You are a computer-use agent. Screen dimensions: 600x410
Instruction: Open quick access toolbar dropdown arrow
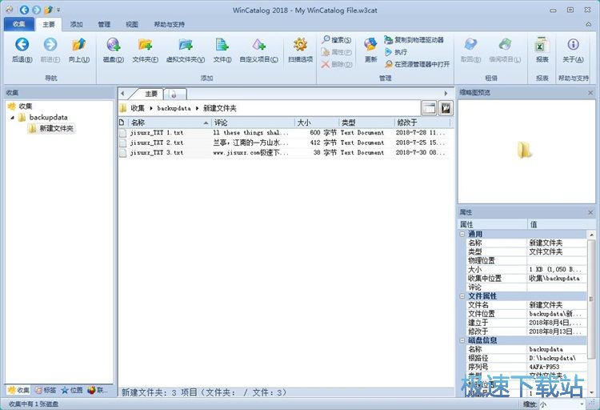58,10
